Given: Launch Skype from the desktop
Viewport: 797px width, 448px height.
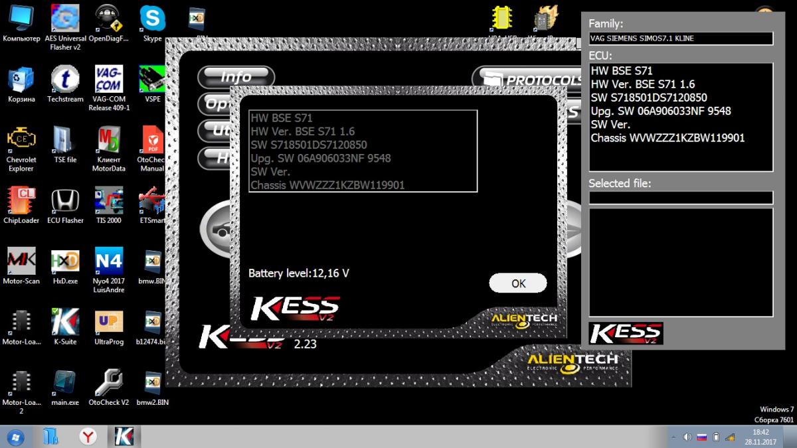Looking at the screenshot, I should click(x=153, y=25).
